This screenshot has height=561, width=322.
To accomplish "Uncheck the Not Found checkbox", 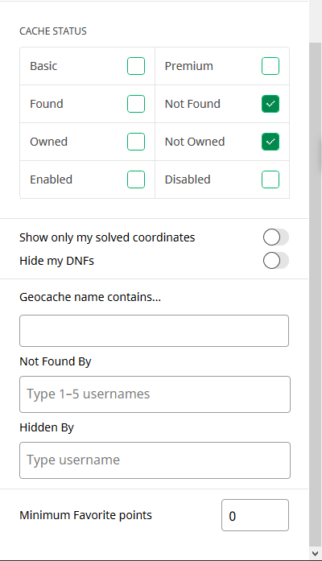I will [x=270, y=104].
